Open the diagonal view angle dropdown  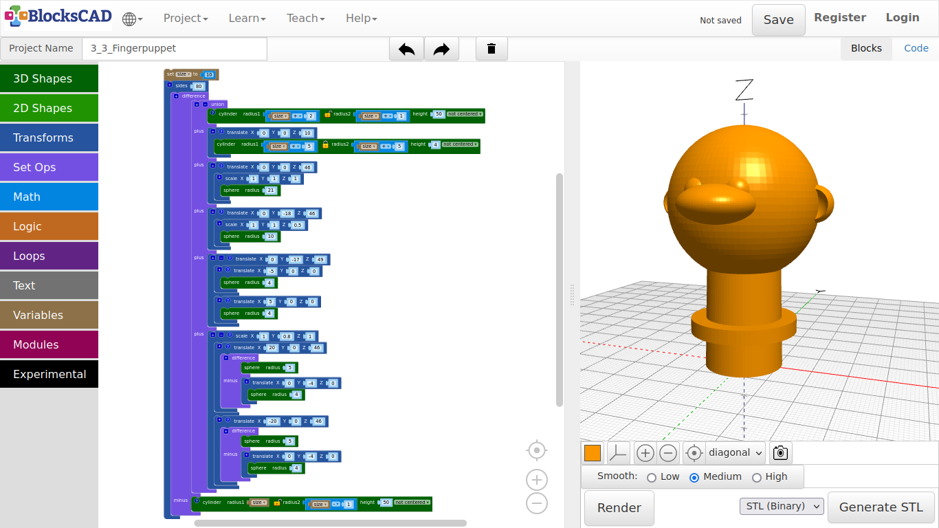pyautogui.click(x=736, y=453)
